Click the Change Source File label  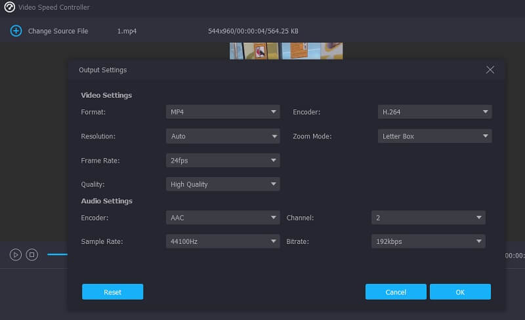(58, 31)
